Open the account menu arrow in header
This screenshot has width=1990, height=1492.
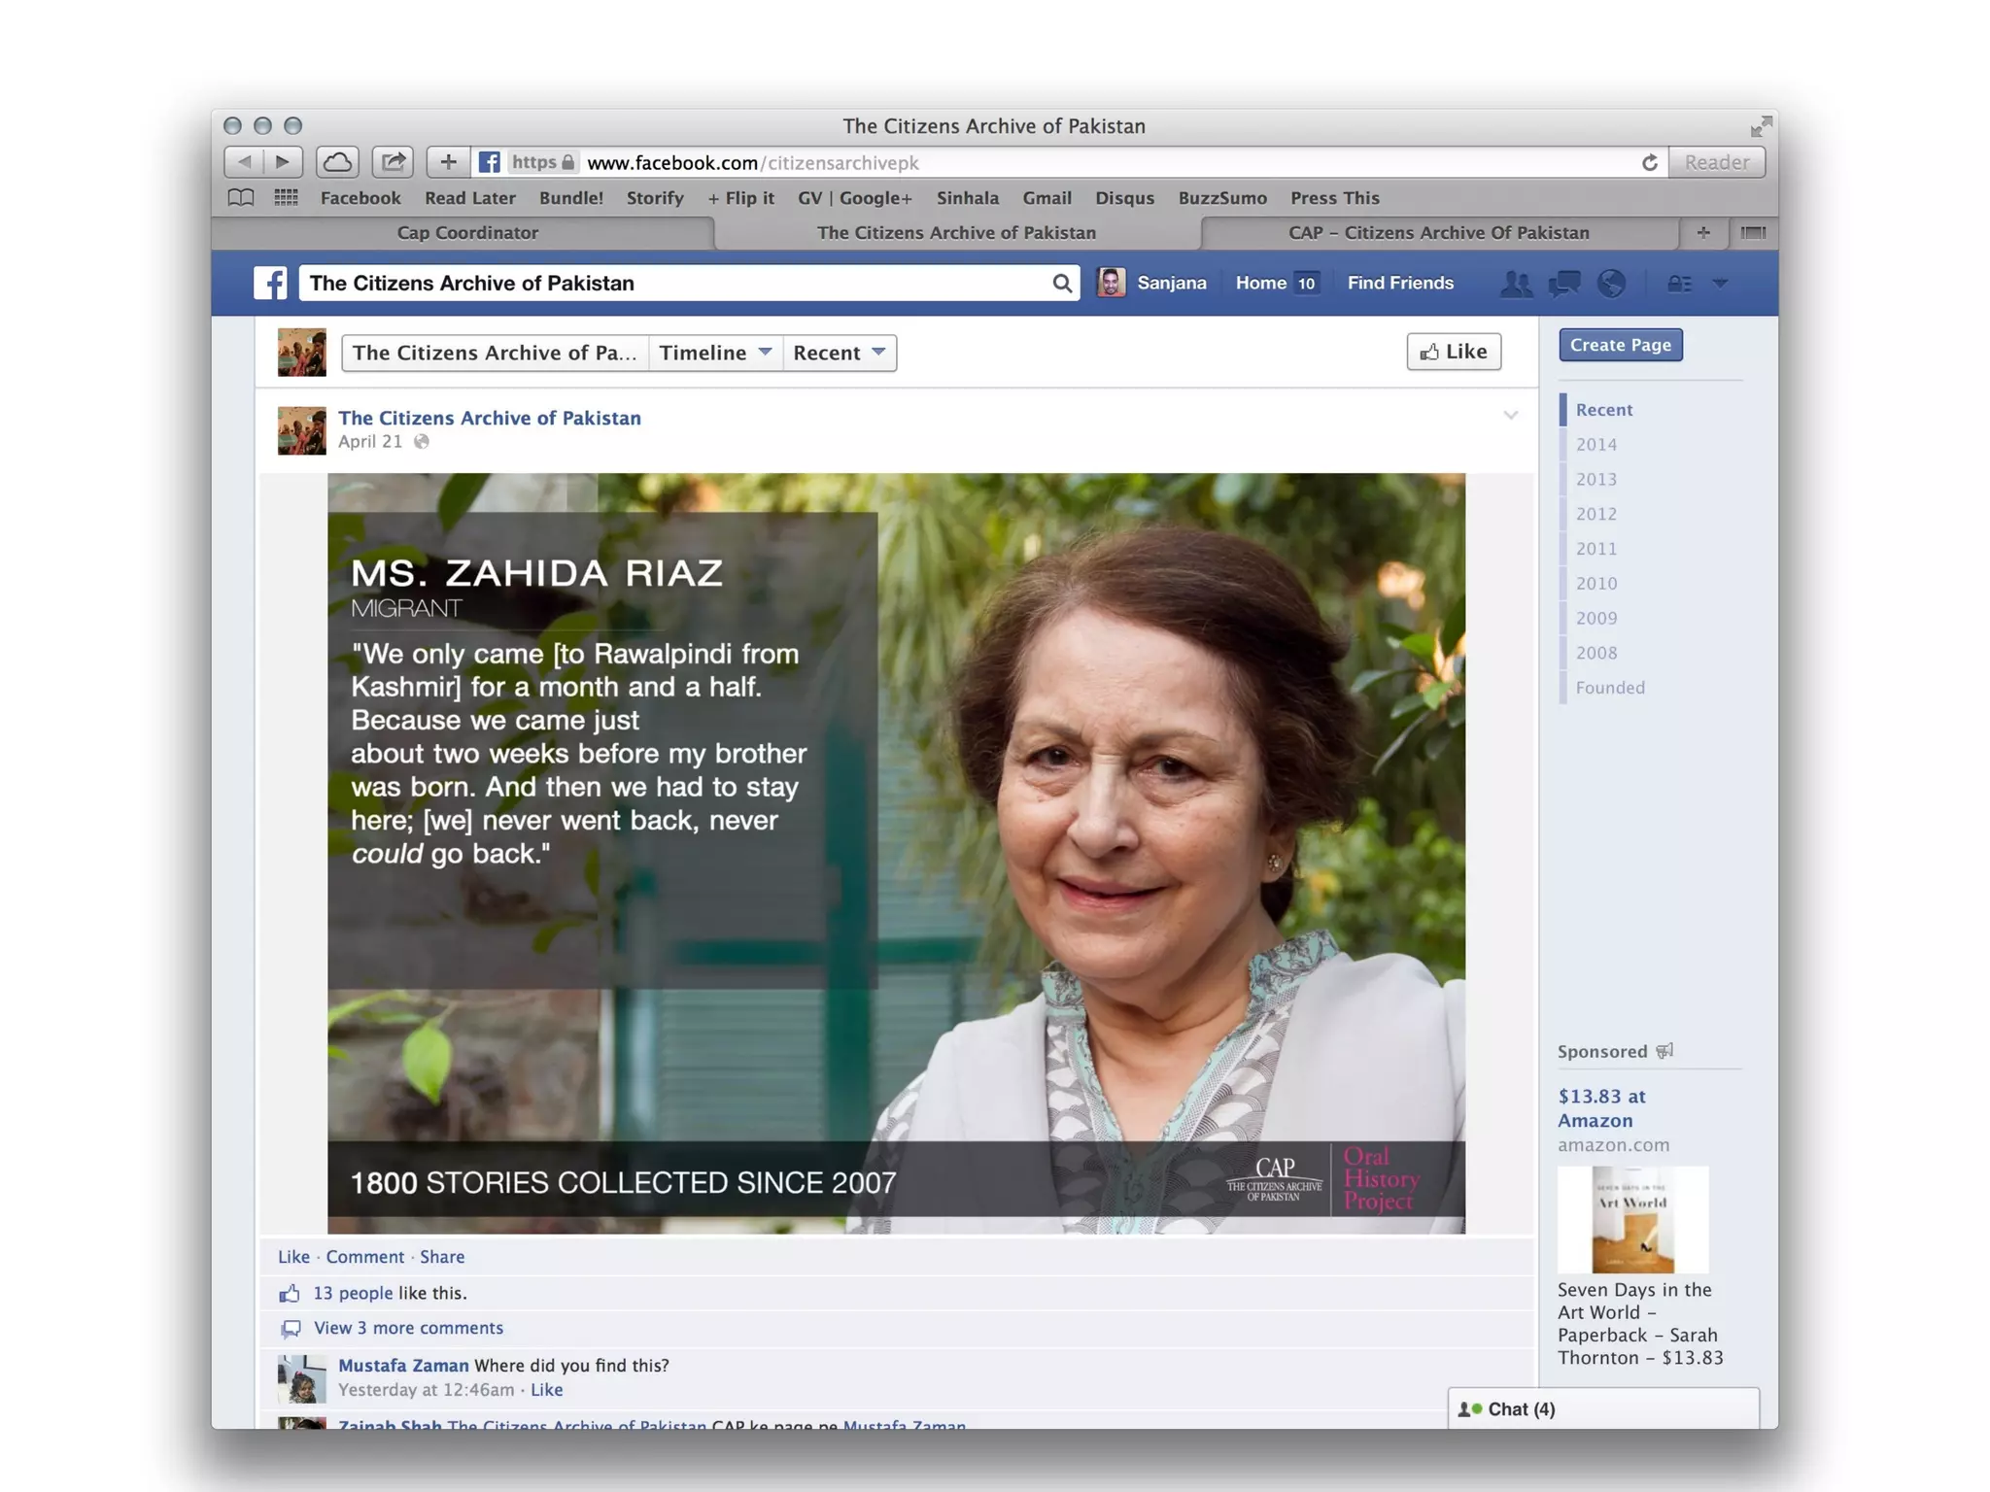pyautogui.click(x=1720, y=283)
